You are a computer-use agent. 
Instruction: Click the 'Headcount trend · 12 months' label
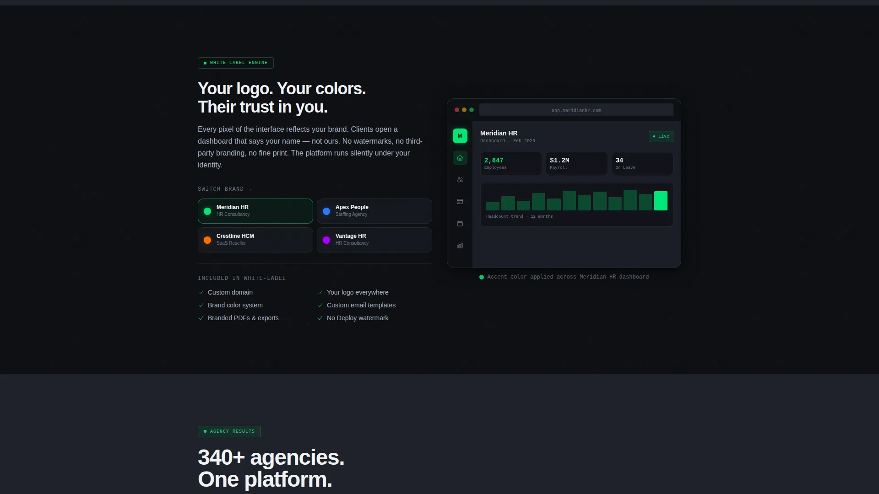coord(520,216)
